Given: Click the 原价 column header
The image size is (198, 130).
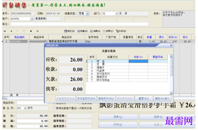Looking at the screenshot, I should point(161,37).
